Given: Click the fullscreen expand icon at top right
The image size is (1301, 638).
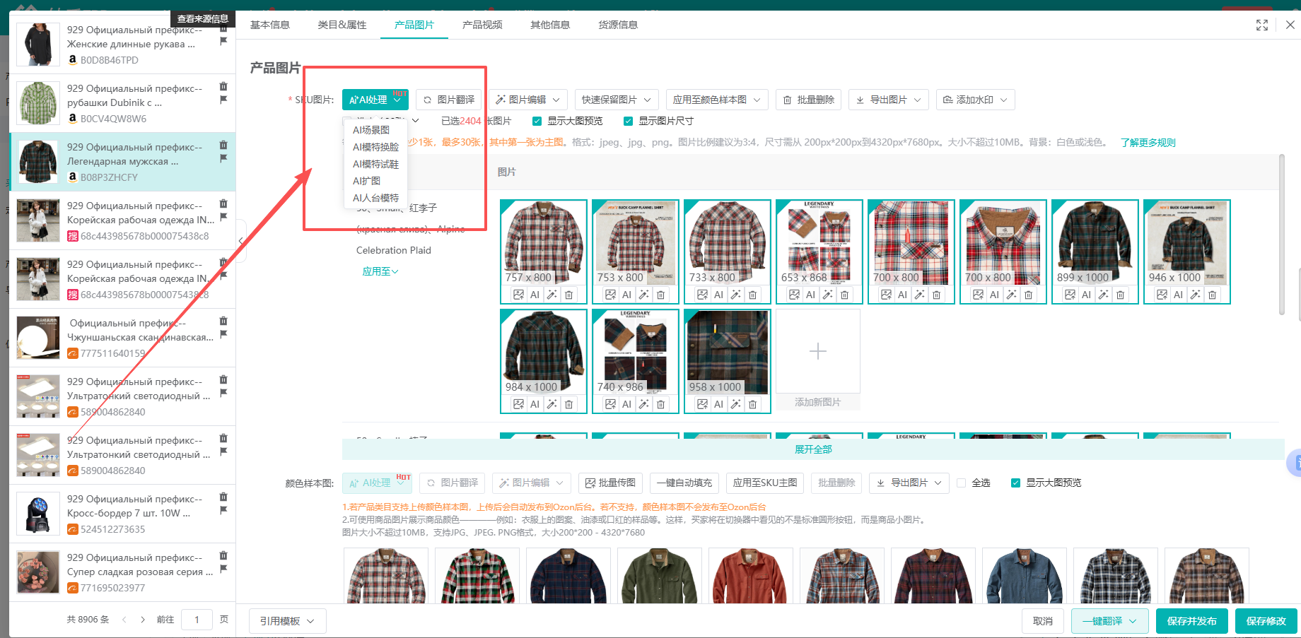Looking at the screenshot, I should pyautogui.click(x=1262, y=25).
